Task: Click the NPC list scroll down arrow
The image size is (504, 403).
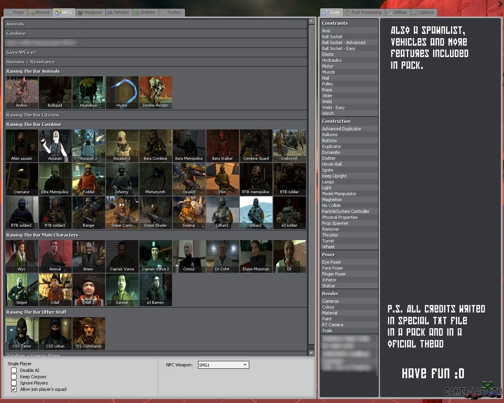Action: 311,353
